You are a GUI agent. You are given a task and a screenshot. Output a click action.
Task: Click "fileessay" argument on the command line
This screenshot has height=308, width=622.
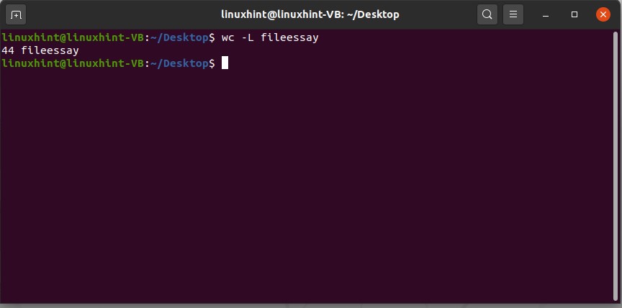tap(289, 37)
